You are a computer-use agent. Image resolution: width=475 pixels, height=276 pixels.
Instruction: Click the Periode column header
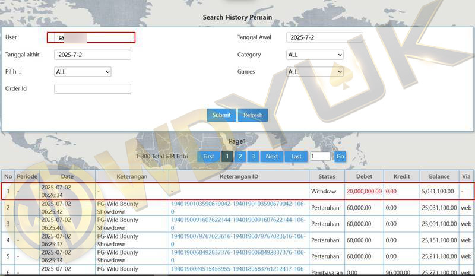27,176
